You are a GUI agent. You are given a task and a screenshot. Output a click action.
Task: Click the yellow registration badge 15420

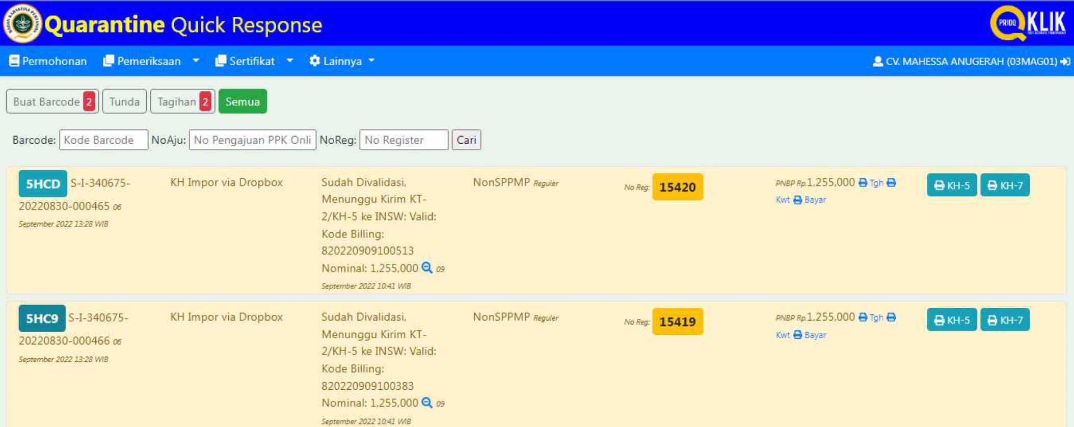[677, 187]
